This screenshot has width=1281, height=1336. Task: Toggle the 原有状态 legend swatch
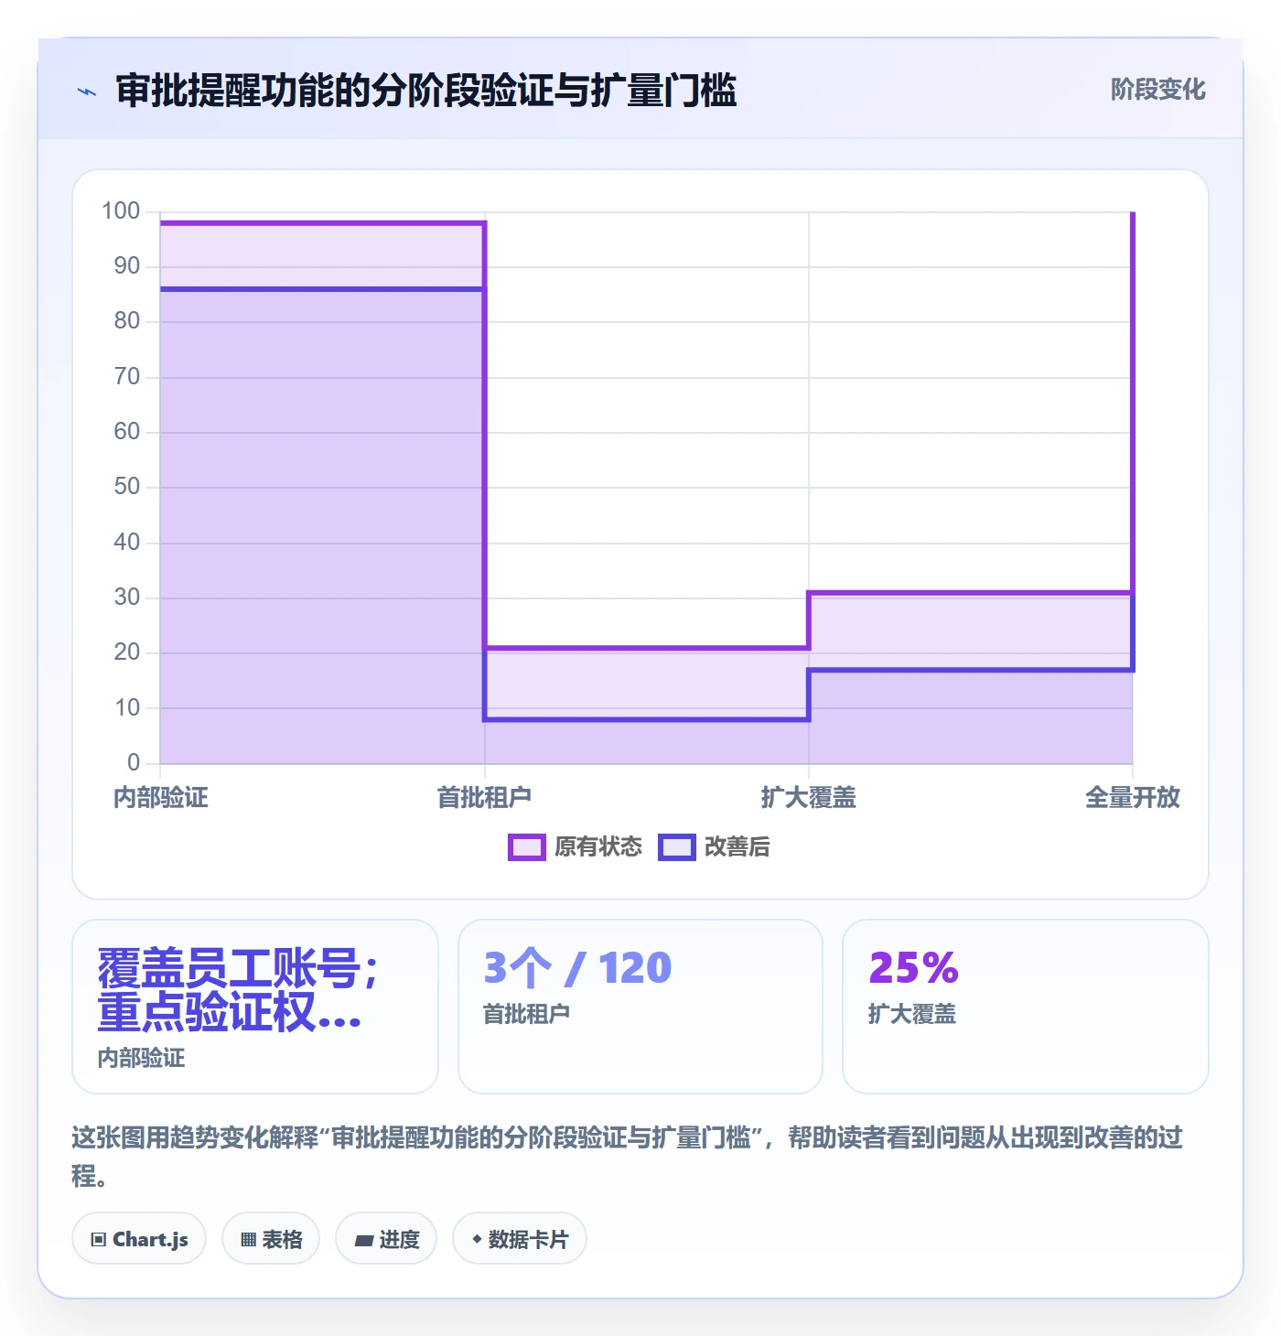click(526, 847)
